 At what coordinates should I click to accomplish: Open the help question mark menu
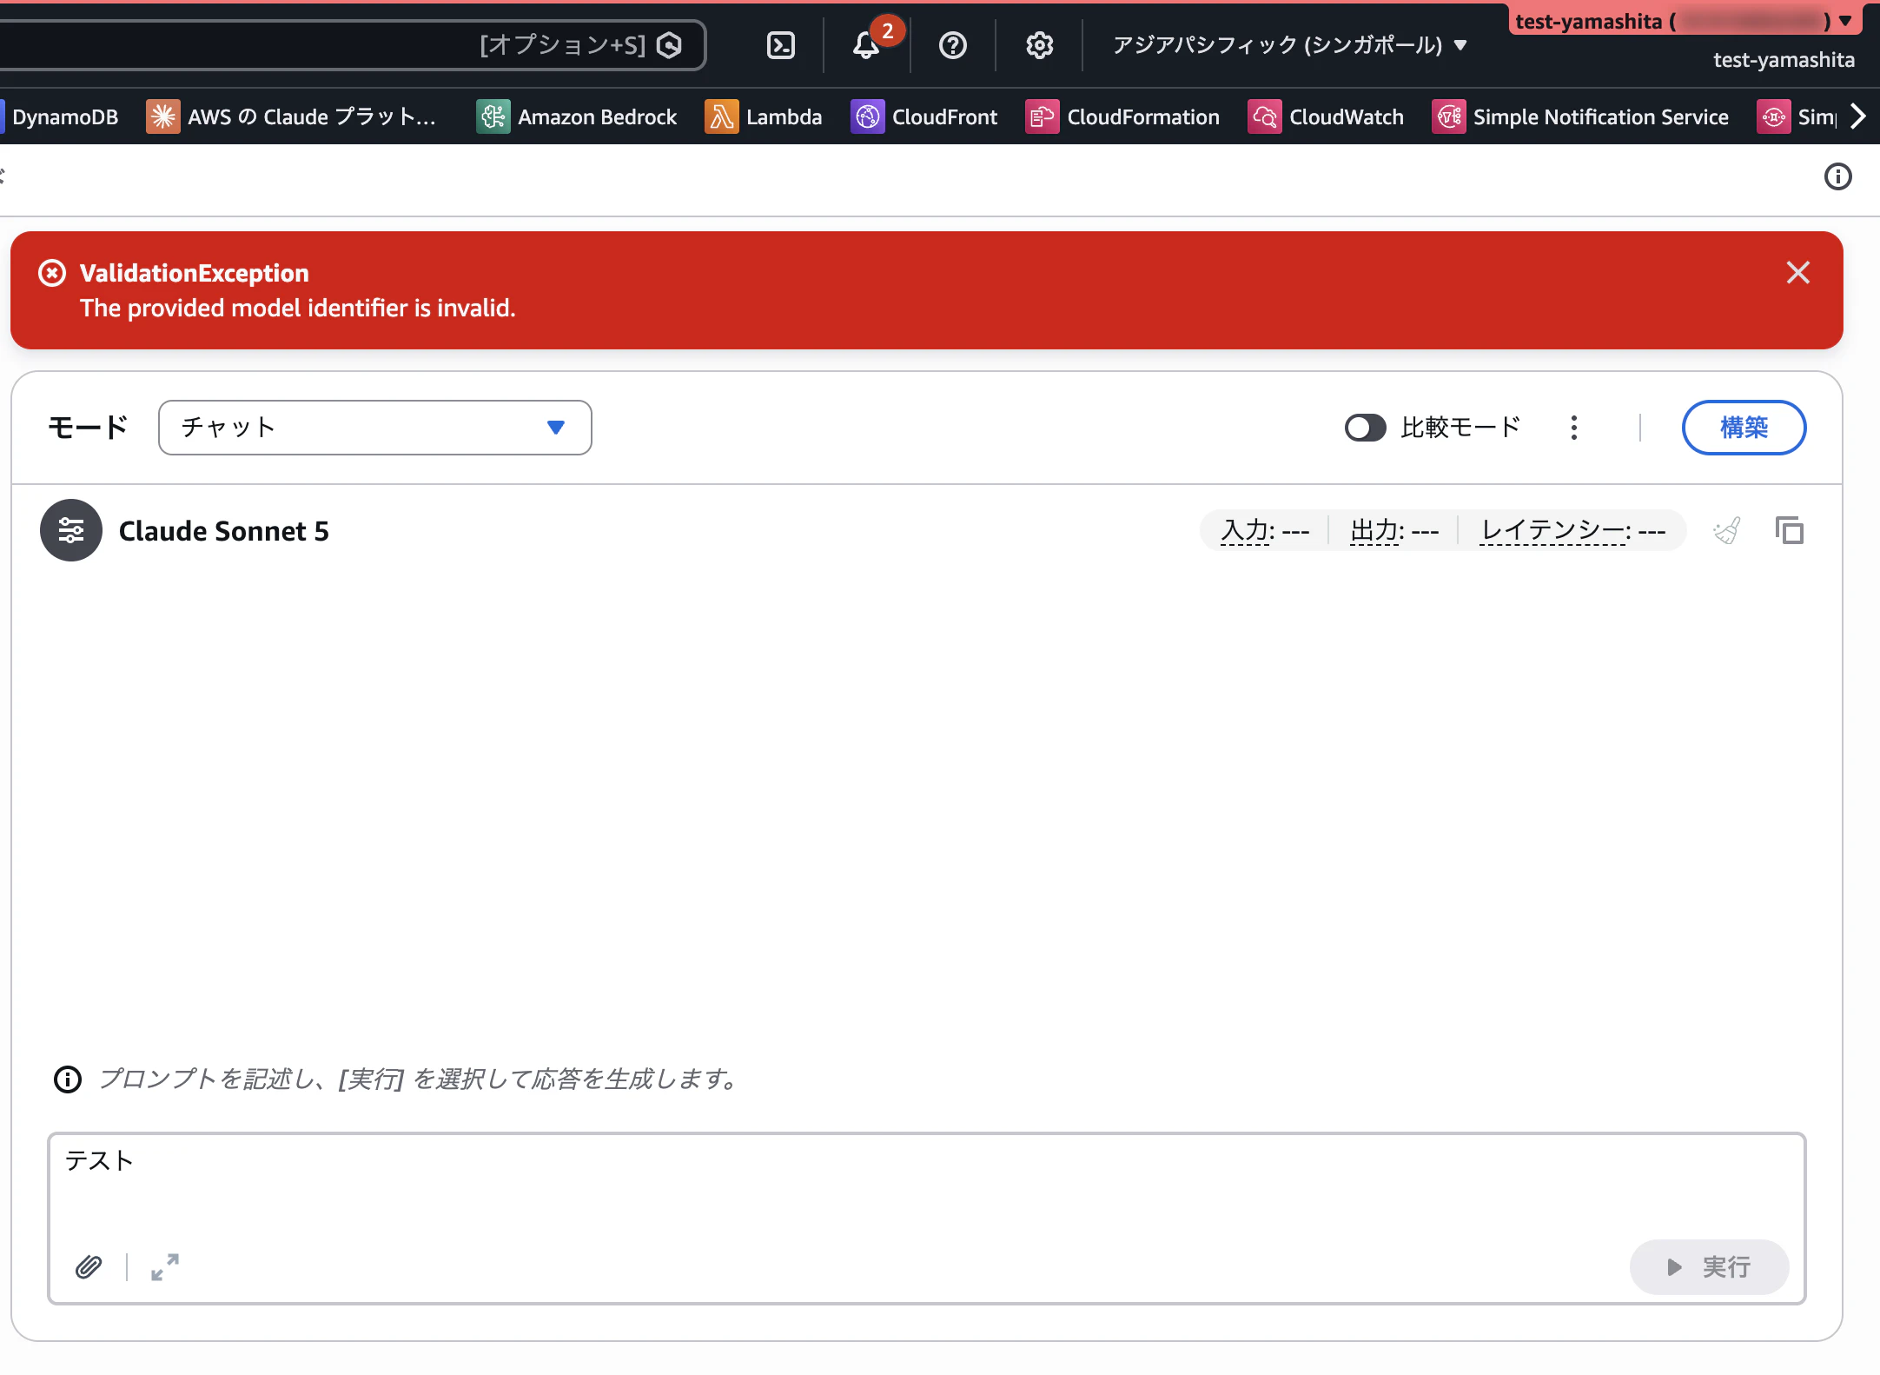click(953, 45)
